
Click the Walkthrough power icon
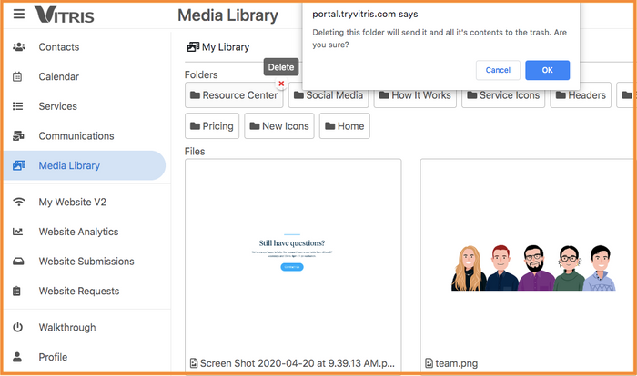tap(18, 328)
